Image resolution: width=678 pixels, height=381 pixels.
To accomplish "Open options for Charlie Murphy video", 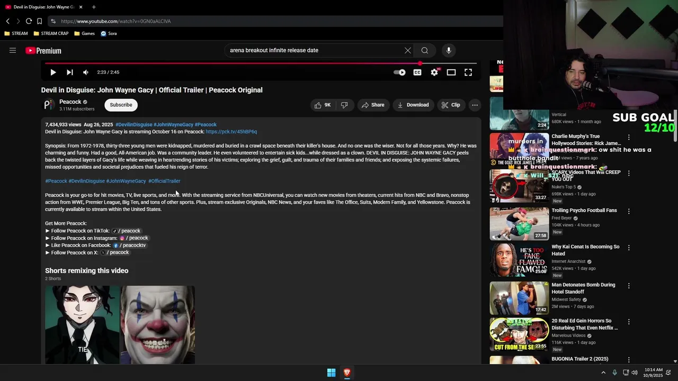I will 629,137.
